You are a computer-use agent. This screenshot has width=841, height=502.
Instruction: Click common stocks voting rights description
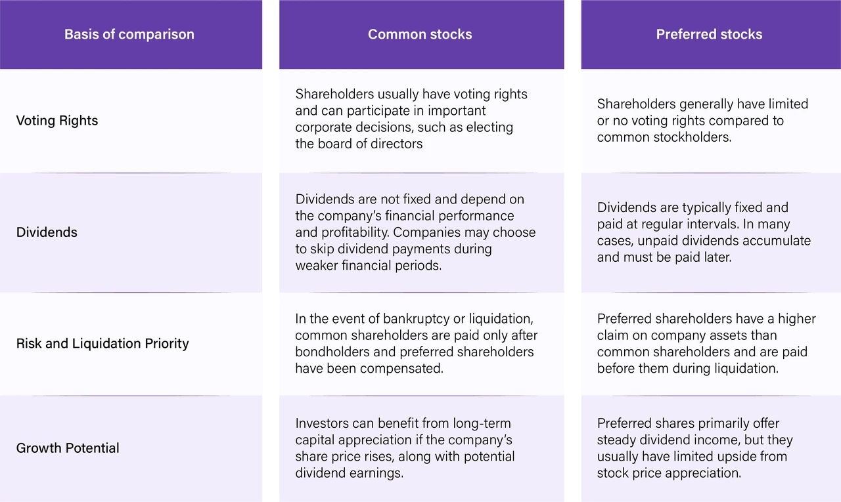click(x=411, y=119)
